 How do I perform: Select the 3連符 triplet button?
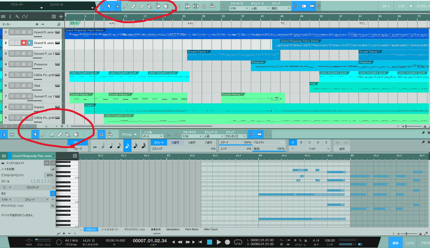point(175,143)
